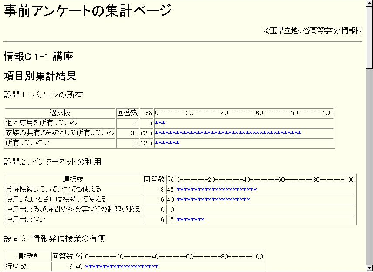Click the scrollbar up arrow button
This screenshot has height=272, width=373.
369,3
